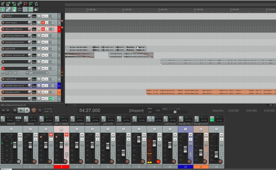Solo malott interview 2 track in track panel
Screen dimensions: 276x170
pyautogui.click(x=46, y=86)
